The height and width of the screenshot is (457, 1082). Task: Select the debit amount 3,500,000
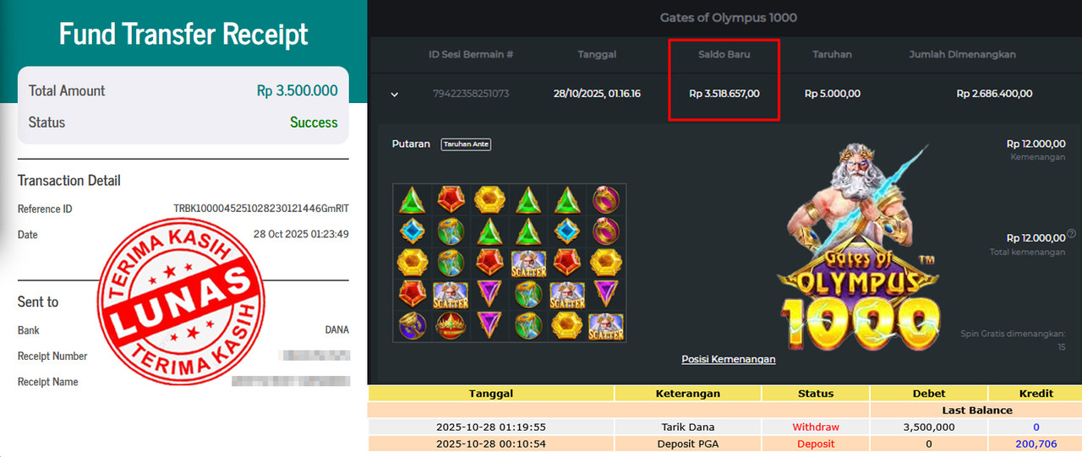929,427
